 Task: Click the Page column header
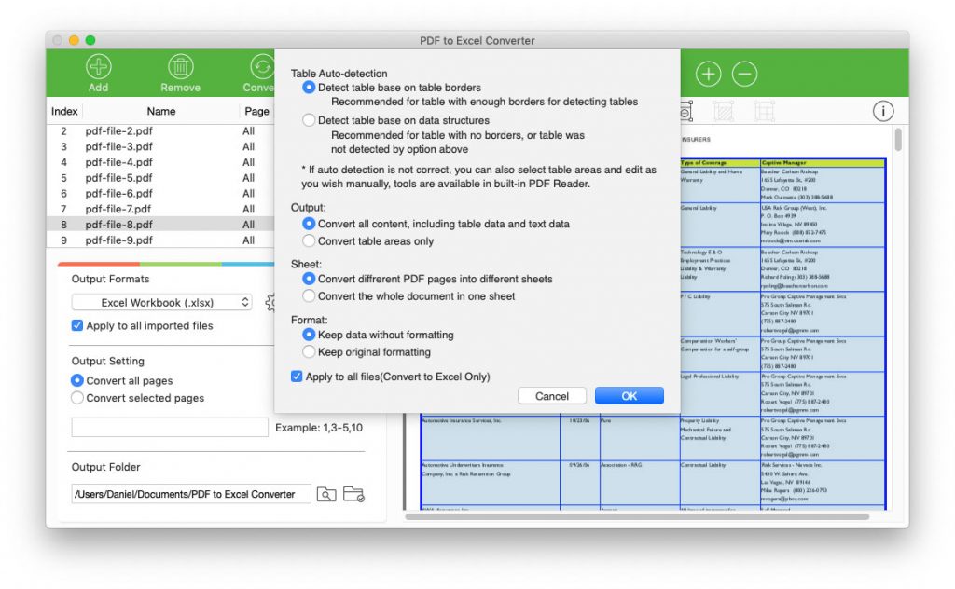(x=256, y=111)
